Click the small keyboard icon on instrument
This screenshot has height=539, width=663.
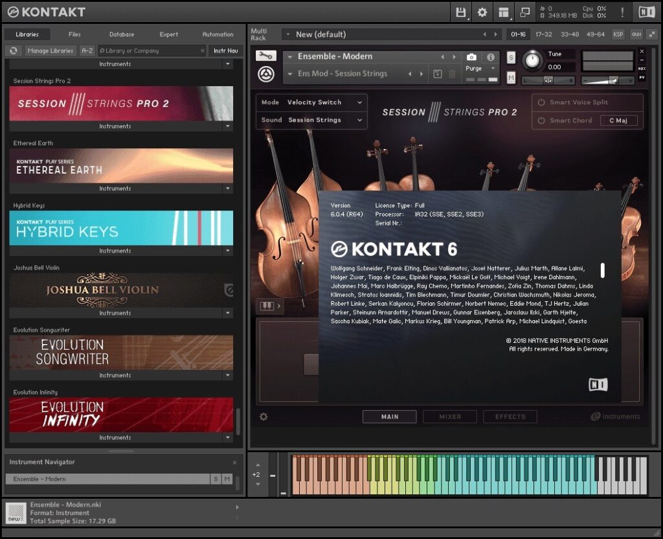pyautogui.click(x=267, y=306)
